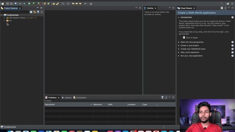The width and height of the screenshot is (235, 132).
Task: Expand JRE System Library node
Action: (4, 18)
